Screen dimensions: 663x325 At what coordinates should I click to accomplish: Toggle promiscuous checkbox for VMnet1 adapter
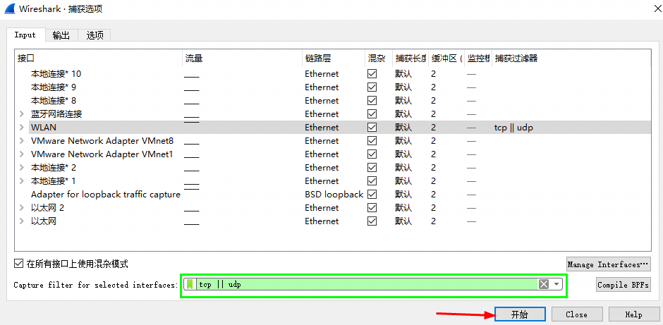pyautogui.click(x=372, y=154)
